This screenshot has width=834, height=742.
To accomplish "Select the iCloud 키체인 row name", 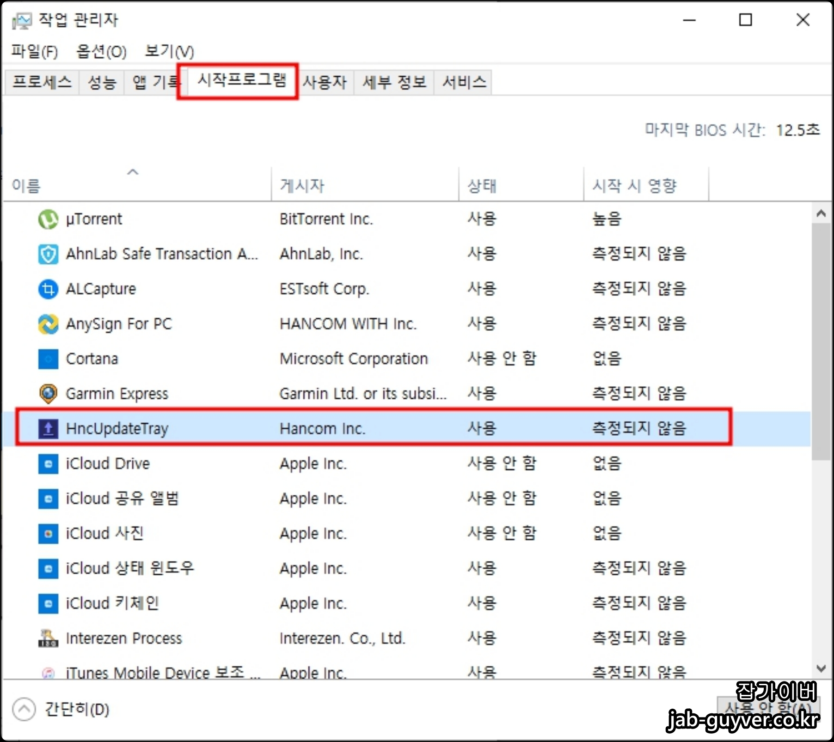I will click(112, 604).
